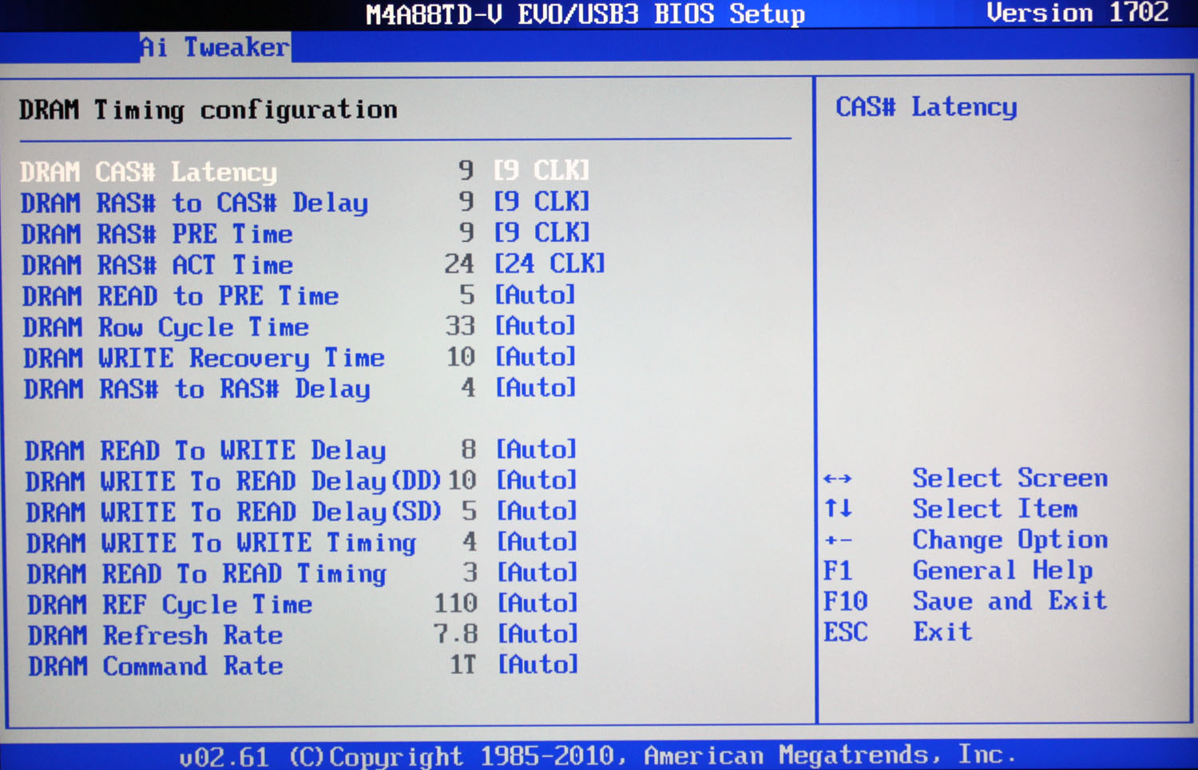This screenshot has height=770, width=1198.
Task: Click the Version 1702 text
Action: point(1077,13)
